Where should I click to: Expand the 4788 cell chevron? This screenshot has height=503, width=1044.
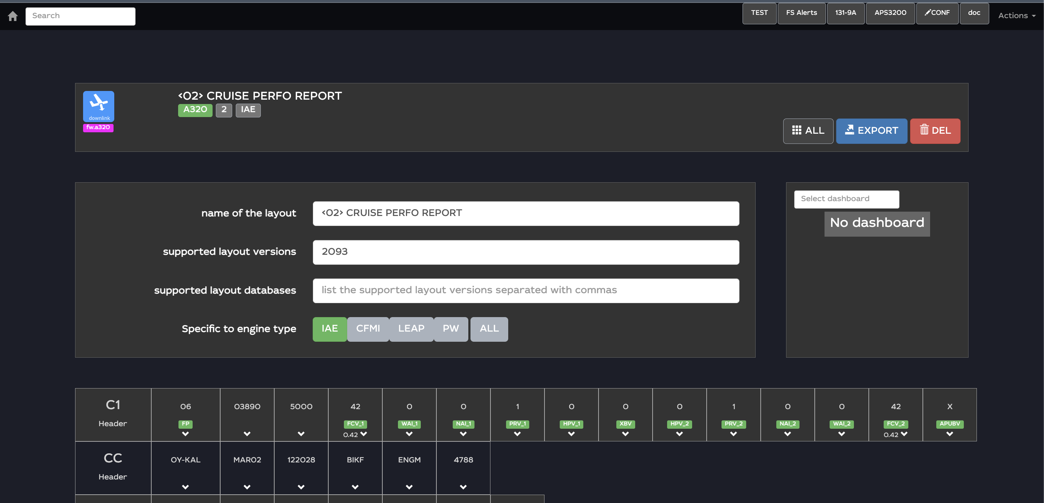coord(463,487)
